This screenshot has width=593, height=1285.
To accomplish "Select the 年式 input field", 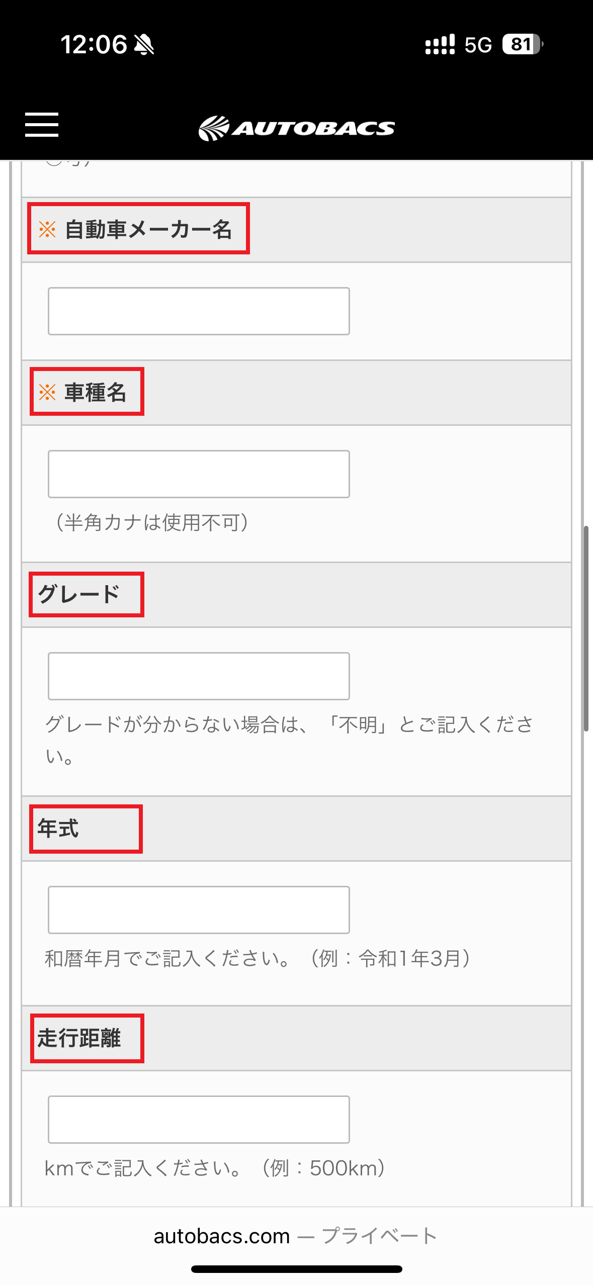I will coord(199,910).
